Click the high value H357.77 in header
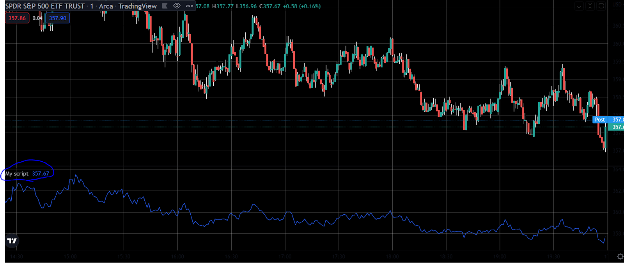Screen dimensions: 624x263 click(223, 6)
